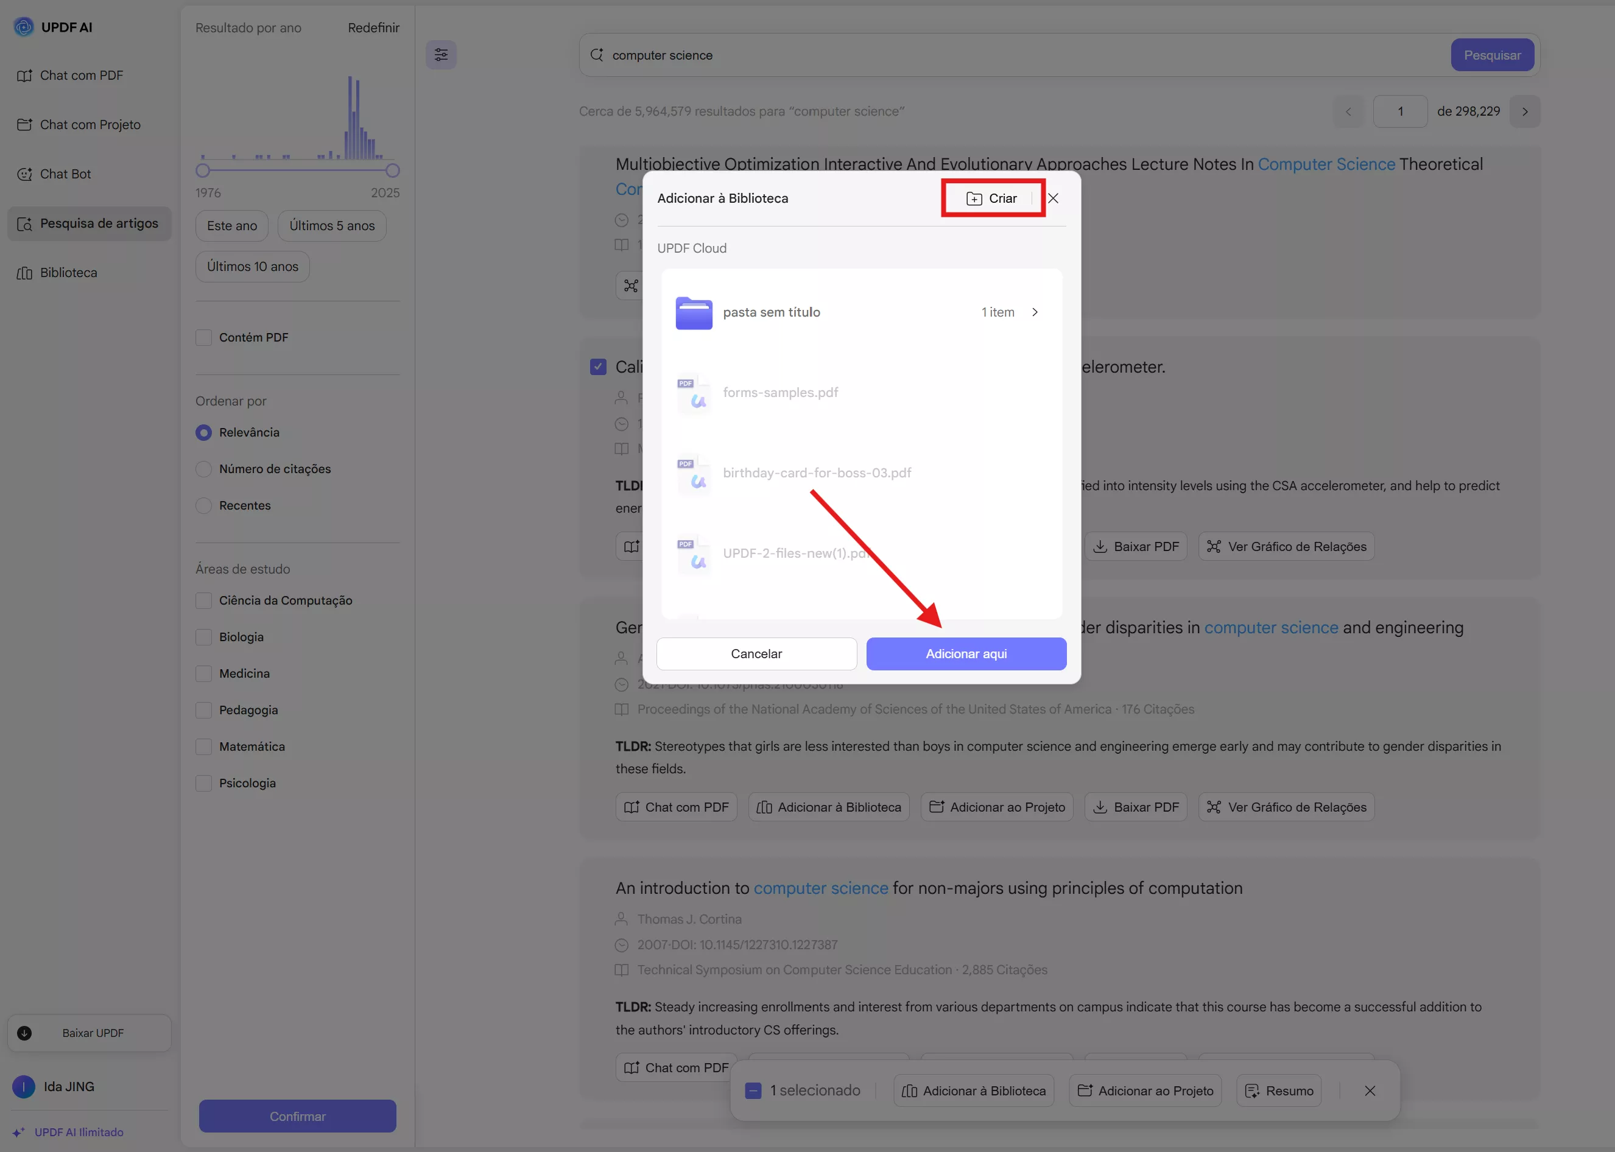Check Matemática study area
The height and width of the screenshot is (1152, 1615).
coord(203,747)
